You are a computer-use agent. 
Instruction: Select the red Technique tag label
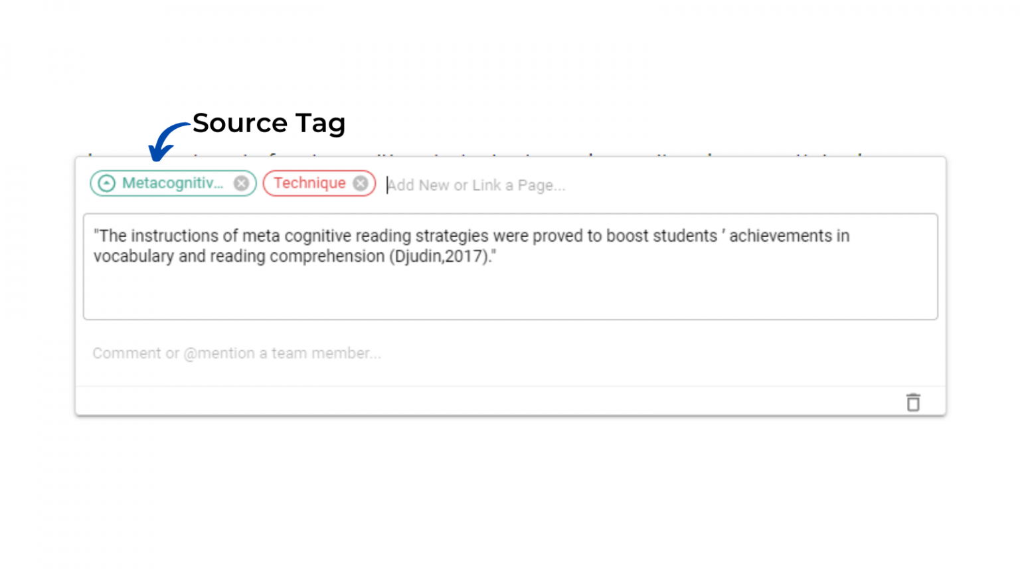click(309, 183)
